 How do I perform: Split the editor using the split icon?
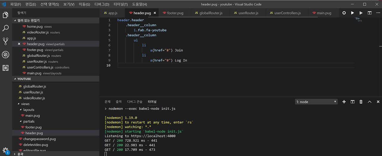click(369, 13)
